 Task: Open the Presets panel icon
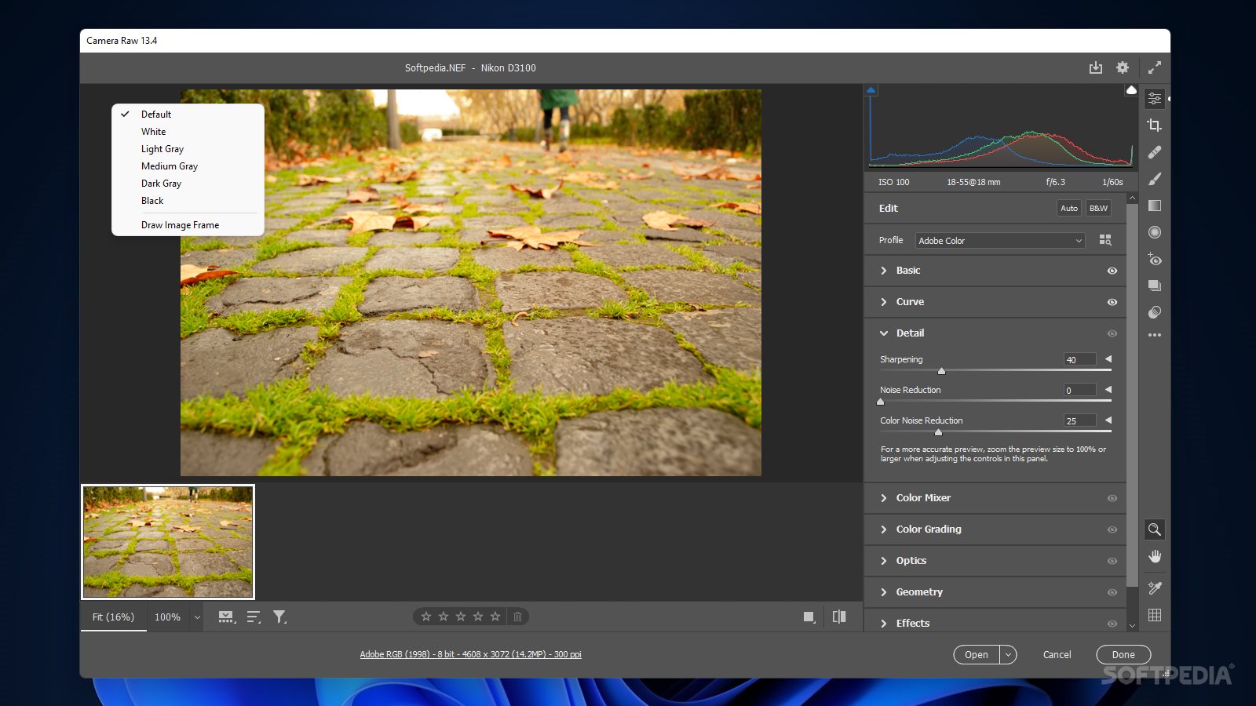pos(1154,312)
